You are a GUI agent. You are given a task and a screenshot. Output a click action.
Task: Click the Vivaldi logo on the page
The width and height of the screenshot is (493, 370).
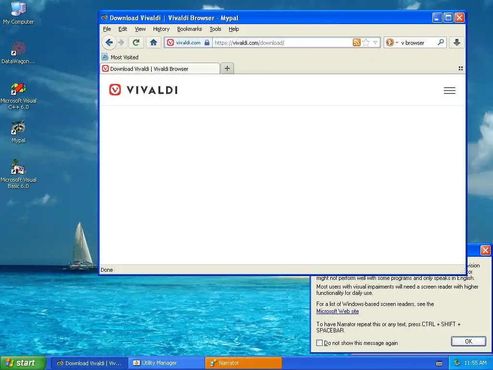(x=143, y=90)
